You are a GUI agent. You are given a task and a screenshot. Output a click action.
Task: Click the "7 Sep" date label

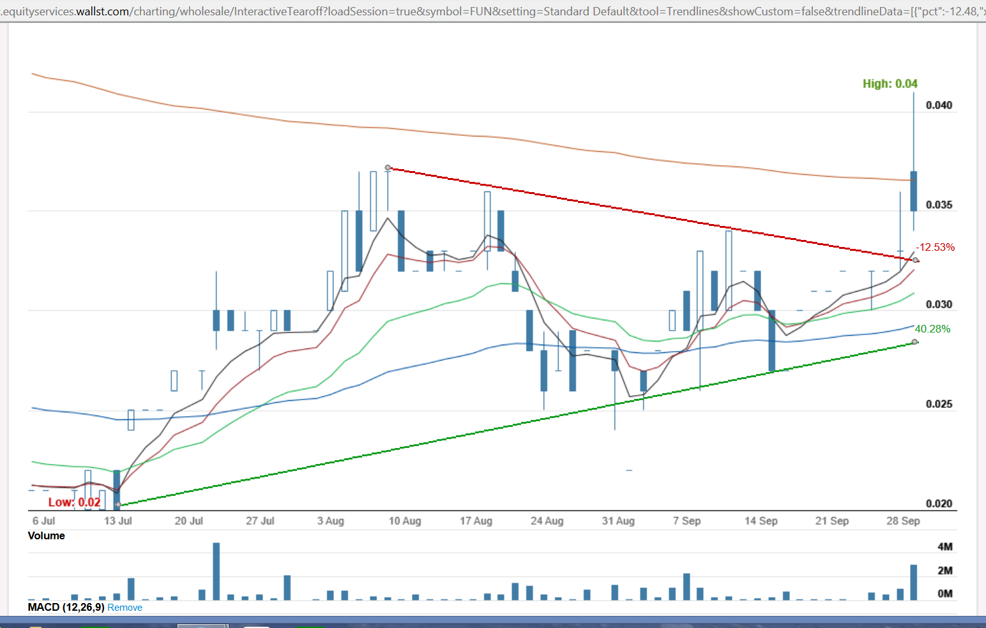click(x=686, y=521)
